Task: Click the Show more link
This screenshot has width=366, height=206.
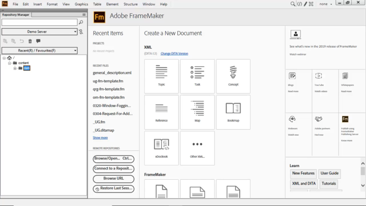Action: tap(101, 137)
